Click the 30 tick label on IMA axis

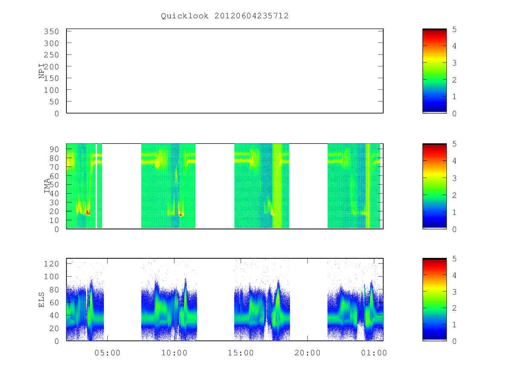click(54, 202)
